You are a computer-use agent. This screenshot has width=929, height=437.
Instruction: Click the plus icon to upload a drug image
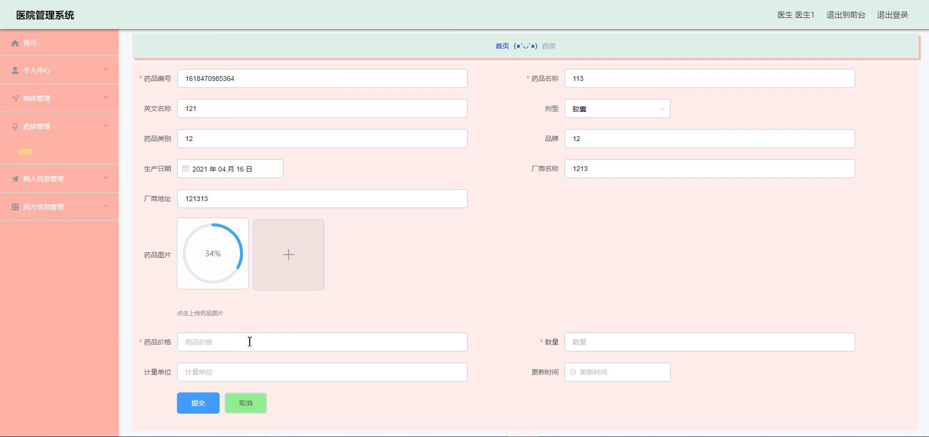tap(288, 255)
